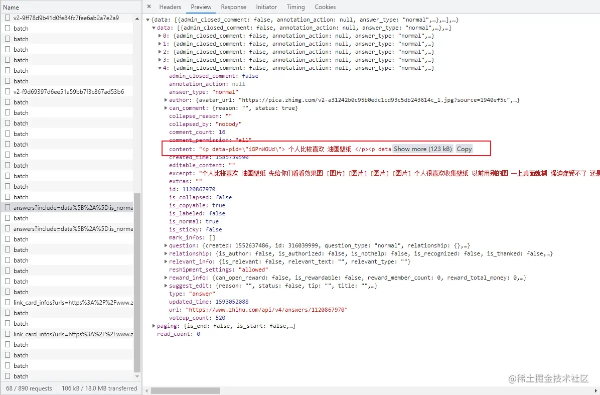The image size is (600, 395).
Task: Click the is_copyable: true line
Action: pyautogui.click(x=197, y=205)
